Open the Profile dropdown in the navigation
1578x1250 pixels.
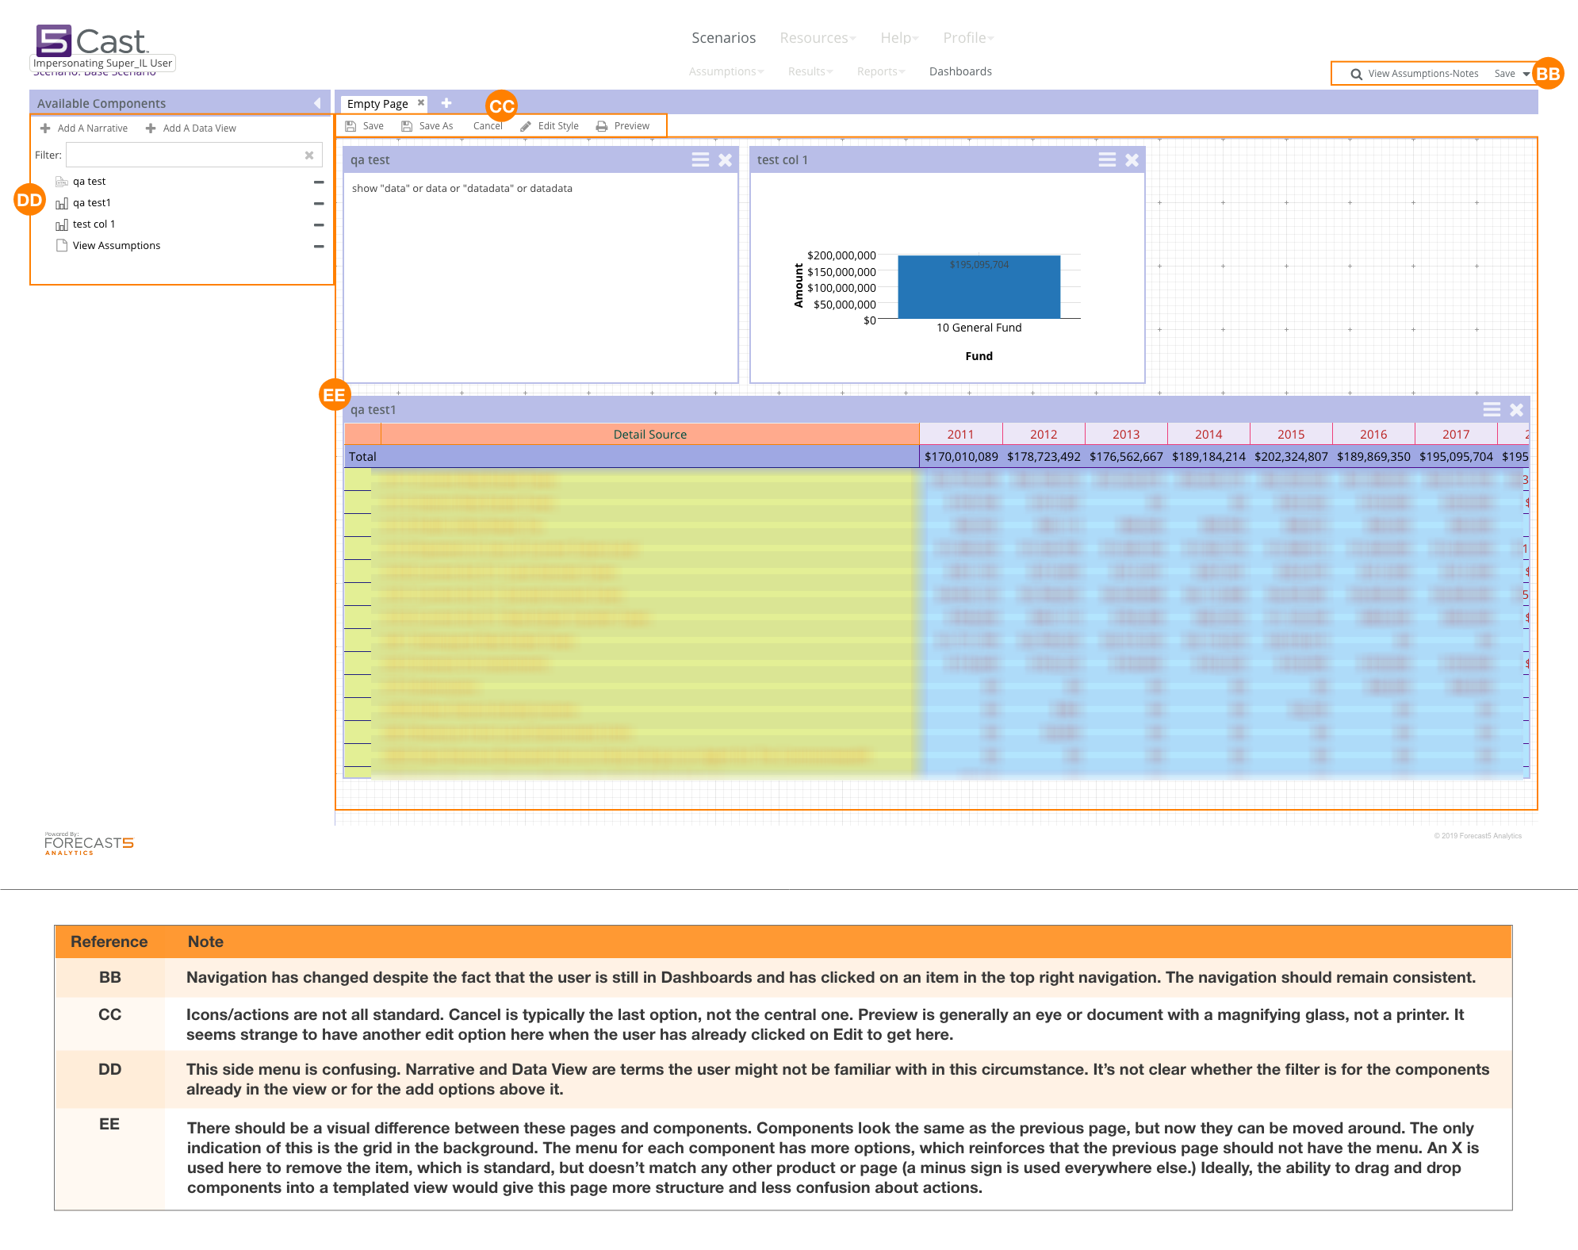point(968,37)
